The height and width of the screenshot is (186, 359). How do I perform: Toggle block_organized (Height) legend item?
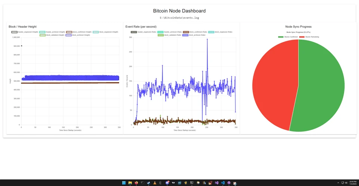(105, 32)
